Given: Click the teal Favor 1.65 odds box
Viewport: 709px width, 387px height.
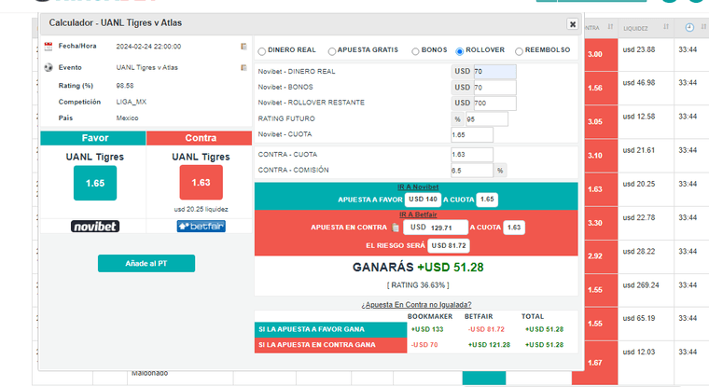Looking at the screenshot, I should point(95,183).
